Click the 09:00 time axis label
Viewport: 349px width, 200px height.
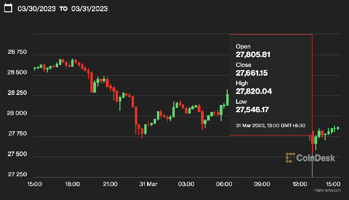click(x=262, y=184)
